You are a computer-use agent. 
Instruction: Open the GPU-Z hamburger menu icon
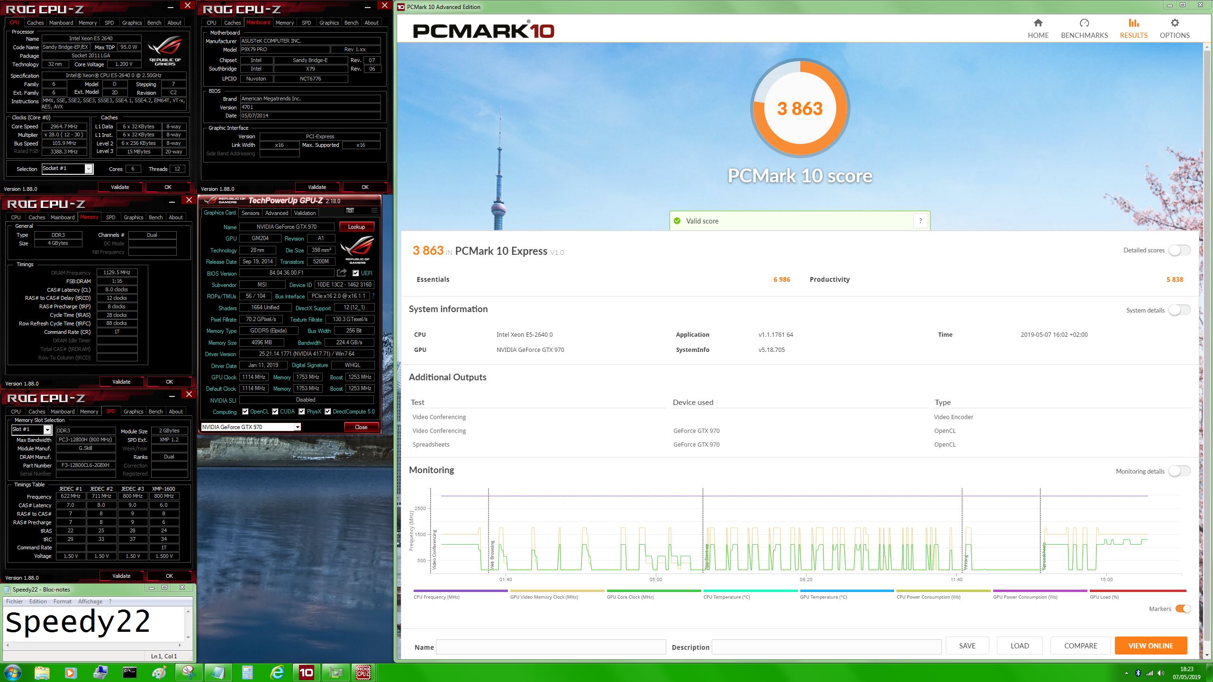(x=374, y=210)
